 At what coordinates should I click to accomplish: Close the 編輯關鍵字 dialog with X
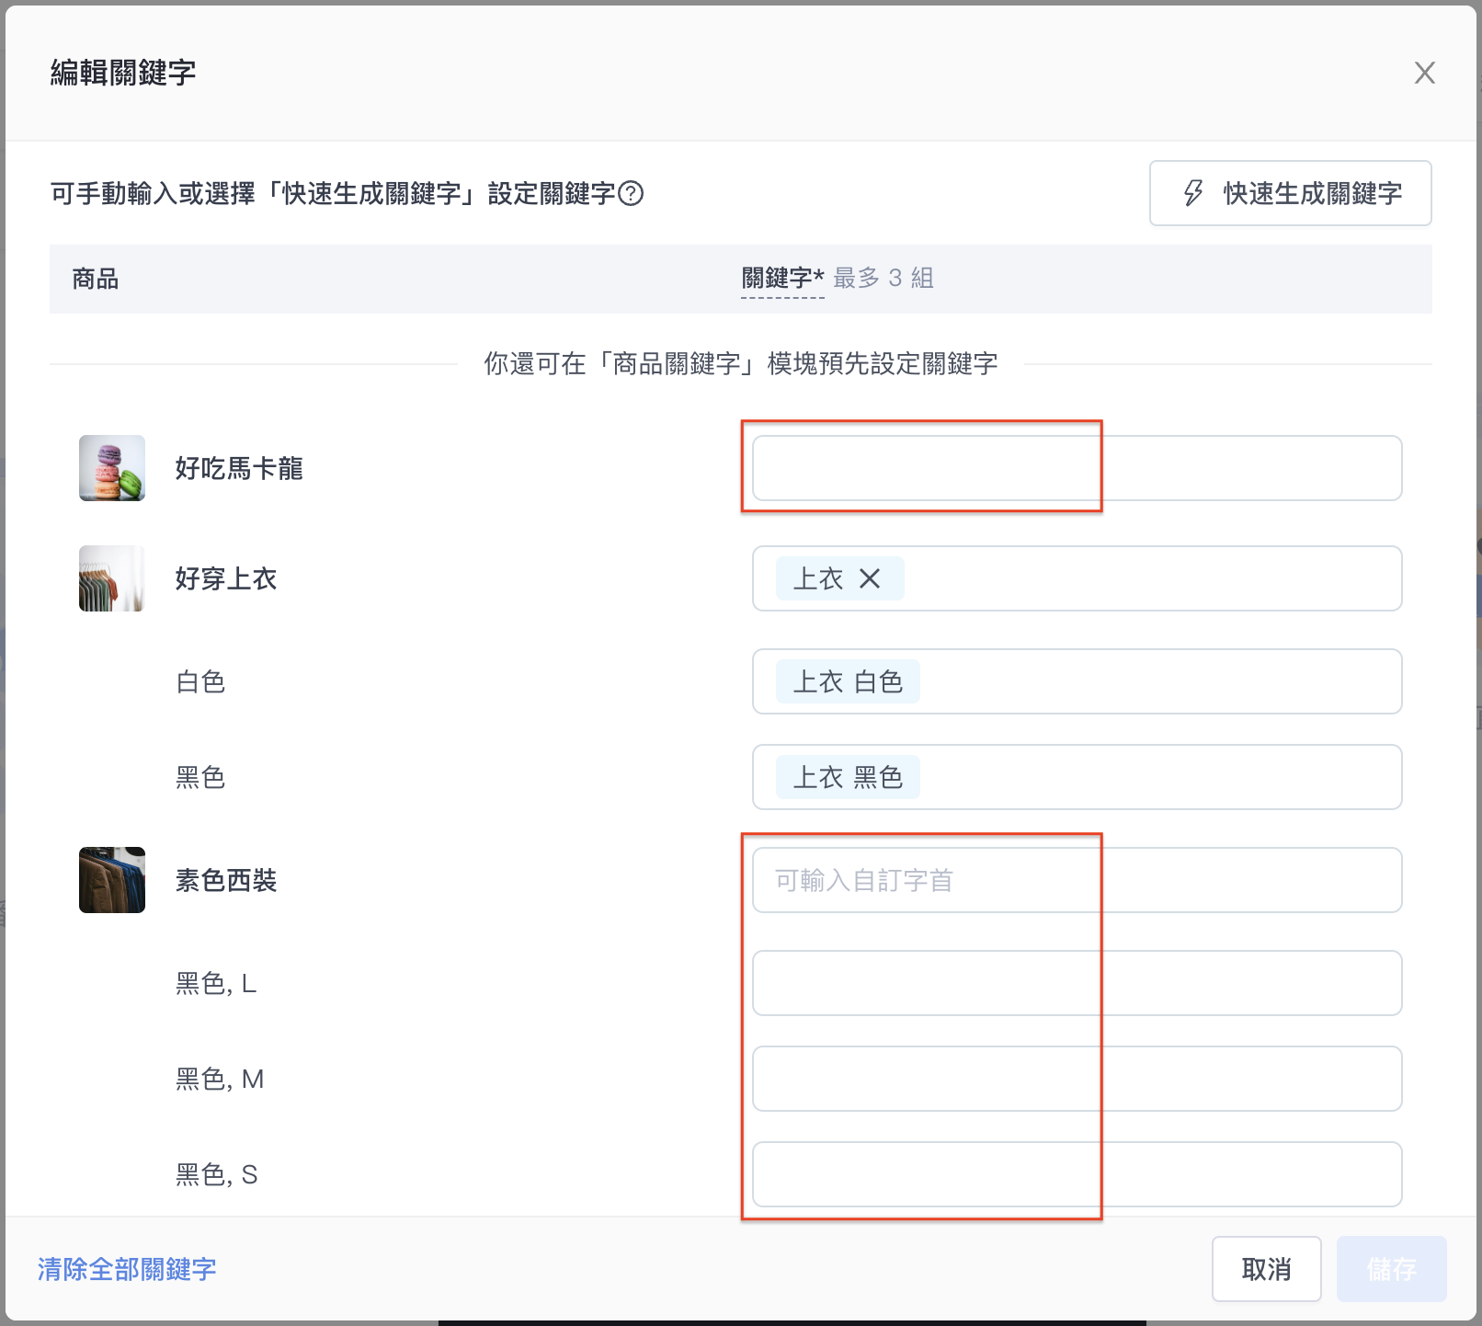(1424, 73)
